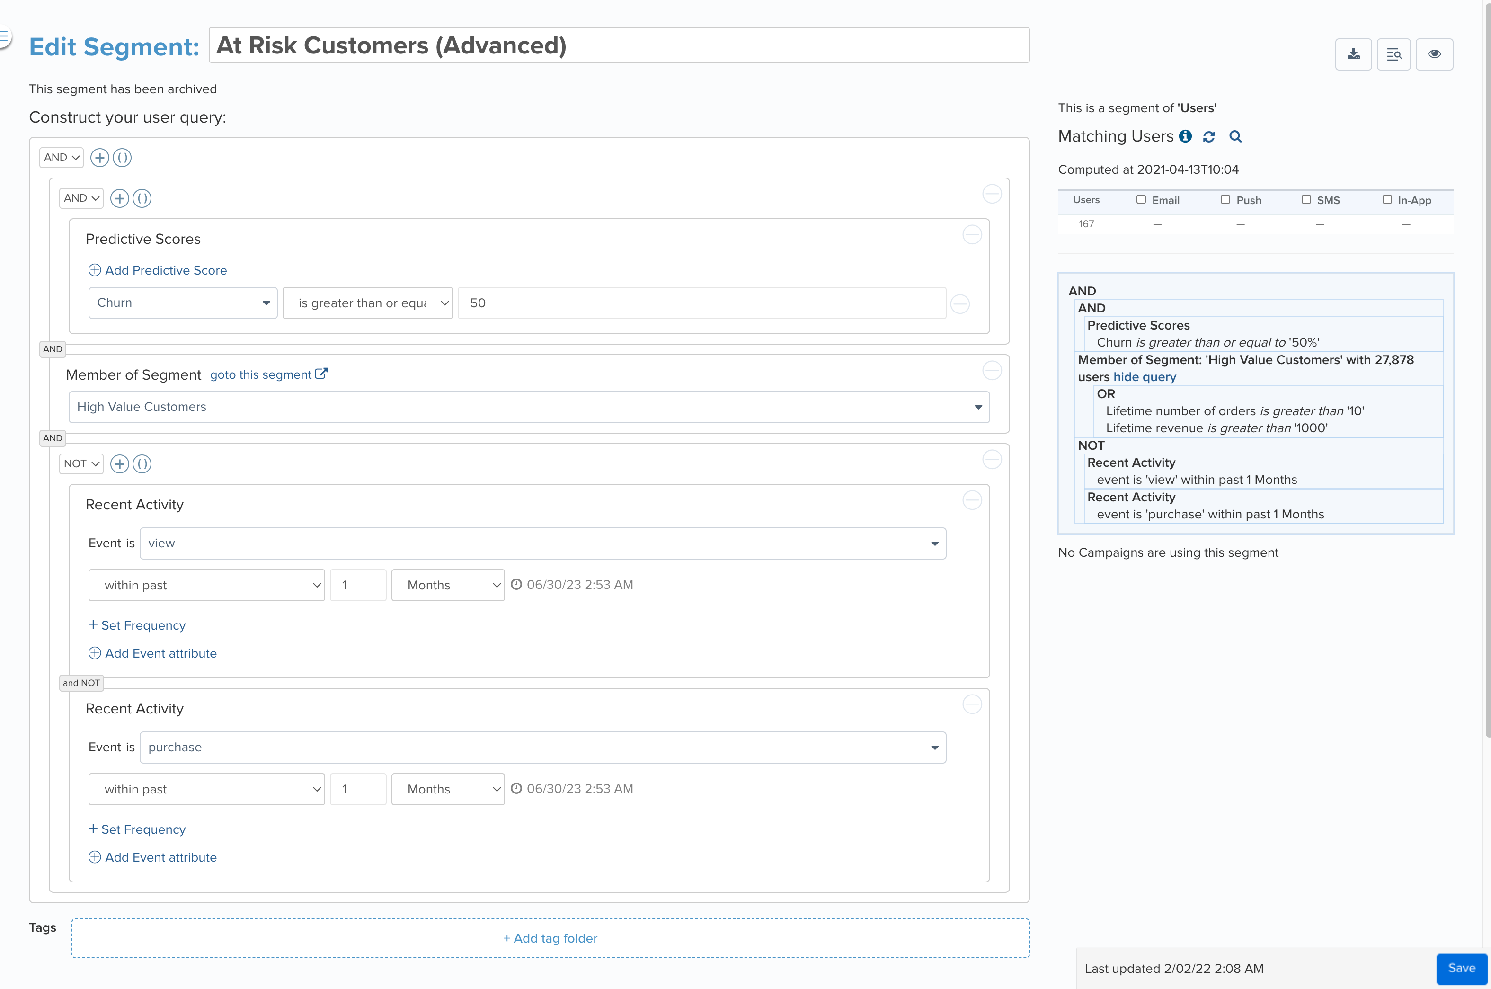This screenshot has width=1491, height=989.
Task: Open the 'purchase' event dropdown
Action: point(543,748)
